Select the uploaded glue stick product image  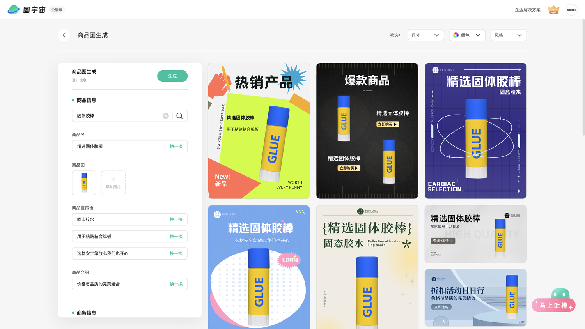point(84,182)
